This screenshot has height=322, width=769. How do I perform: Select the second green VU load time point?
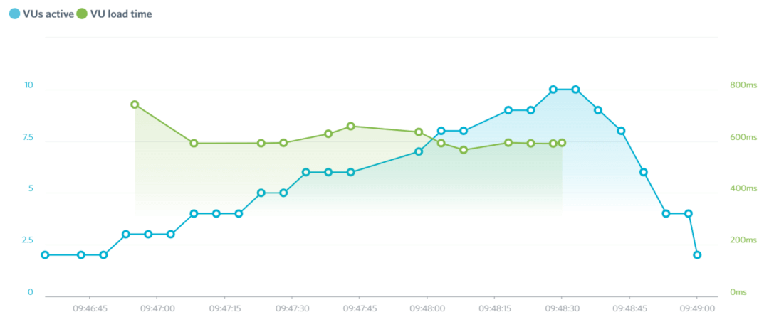click(x=194, y=143)
